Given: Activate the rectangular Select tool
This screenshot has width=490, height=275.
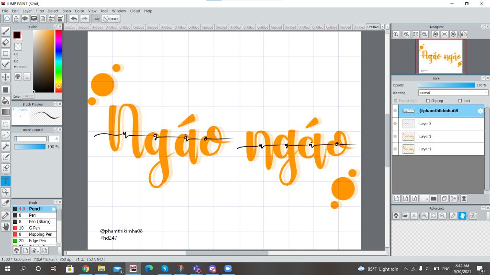Looking at the screenshot, I should 6,125.
